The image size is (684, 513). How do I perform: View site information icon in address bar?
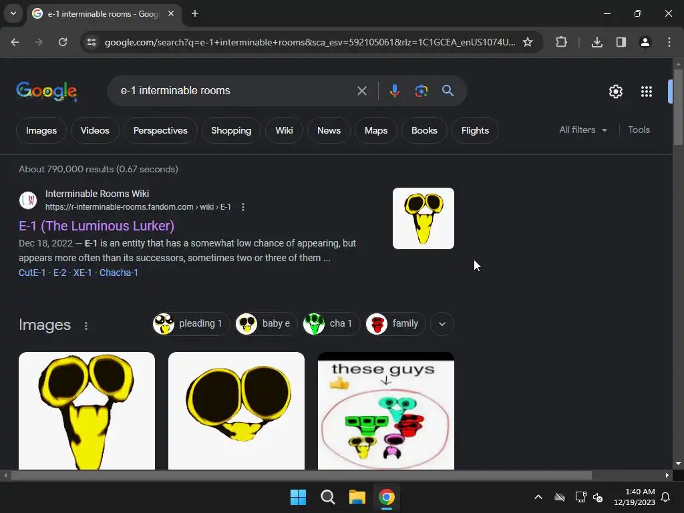(92, 42)
